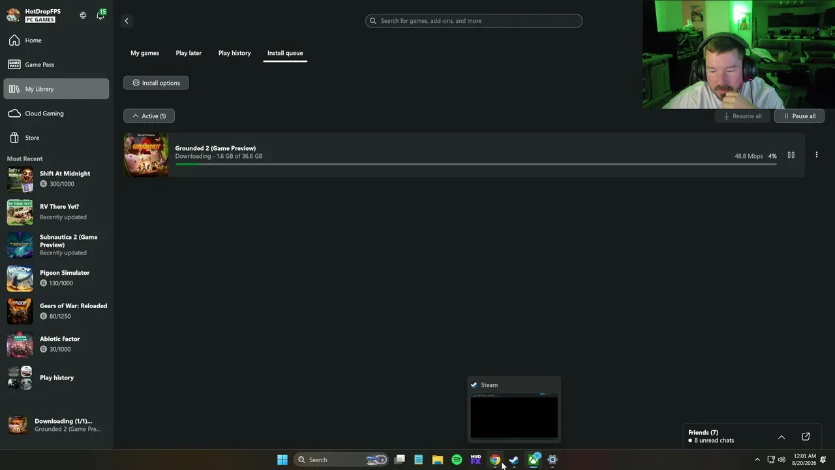Collapse the Friends panel chevron

[x=781, y=437]
